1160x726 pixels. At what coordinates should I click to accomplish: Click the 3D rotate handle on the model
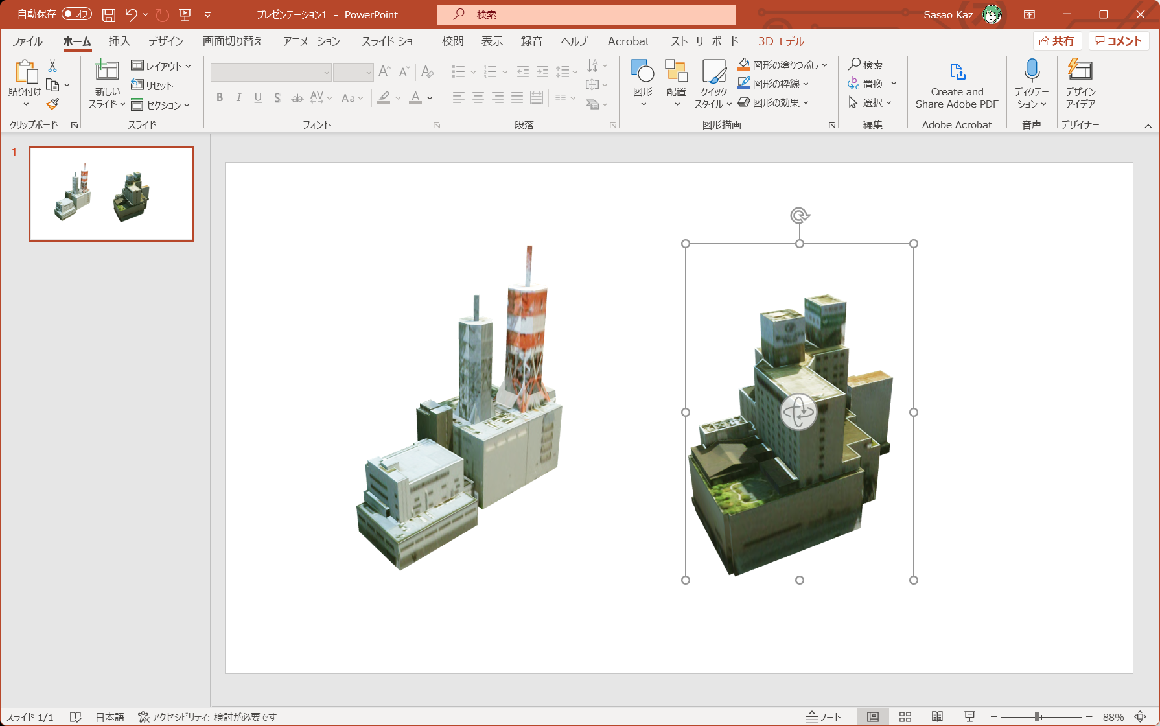(x=798, y=412)
